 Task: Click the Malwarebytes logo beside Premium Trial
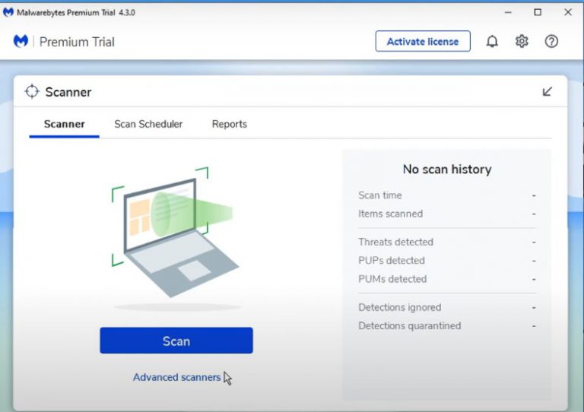pyautogui.click(x=21, y=41)
